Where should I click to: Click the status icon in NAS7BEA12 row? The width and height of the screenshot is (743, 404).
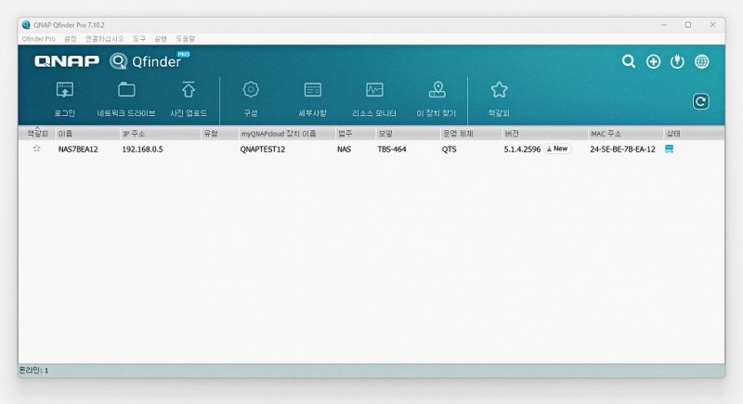[669, 149]
